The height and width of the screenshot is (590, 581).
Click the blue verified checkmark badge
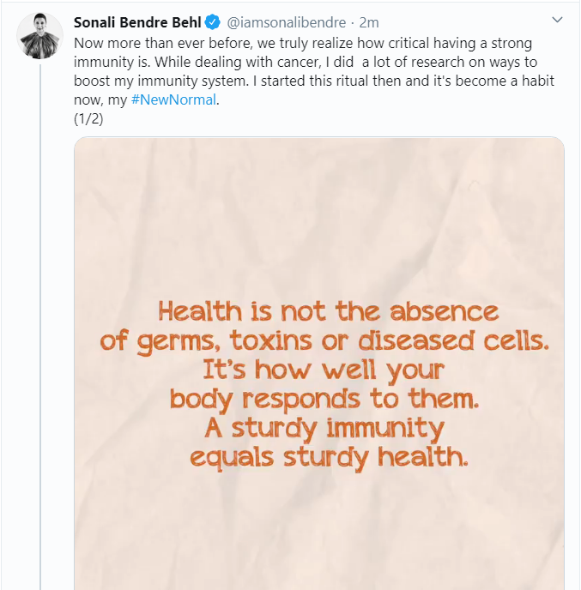(x=213, y=21)
